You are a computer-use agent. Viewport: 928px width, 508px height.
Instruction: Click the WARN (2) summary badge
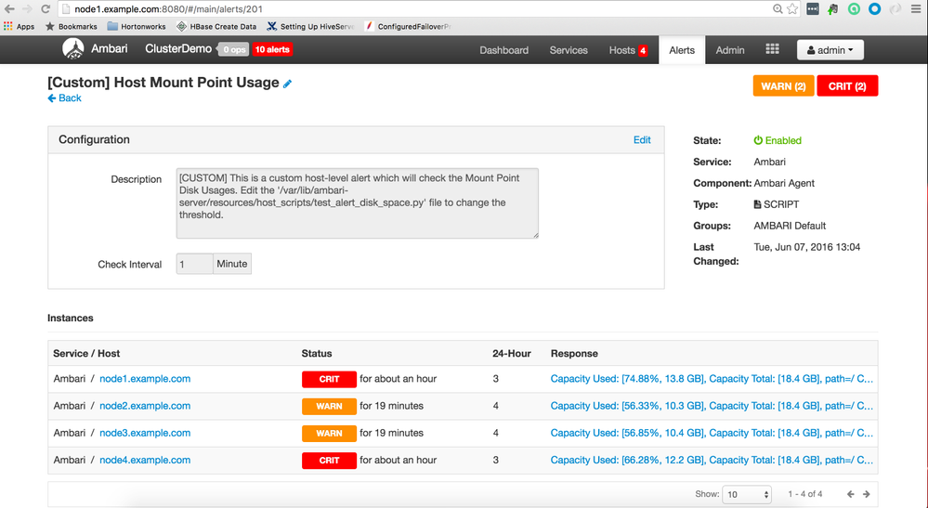[x=784, y=86]
